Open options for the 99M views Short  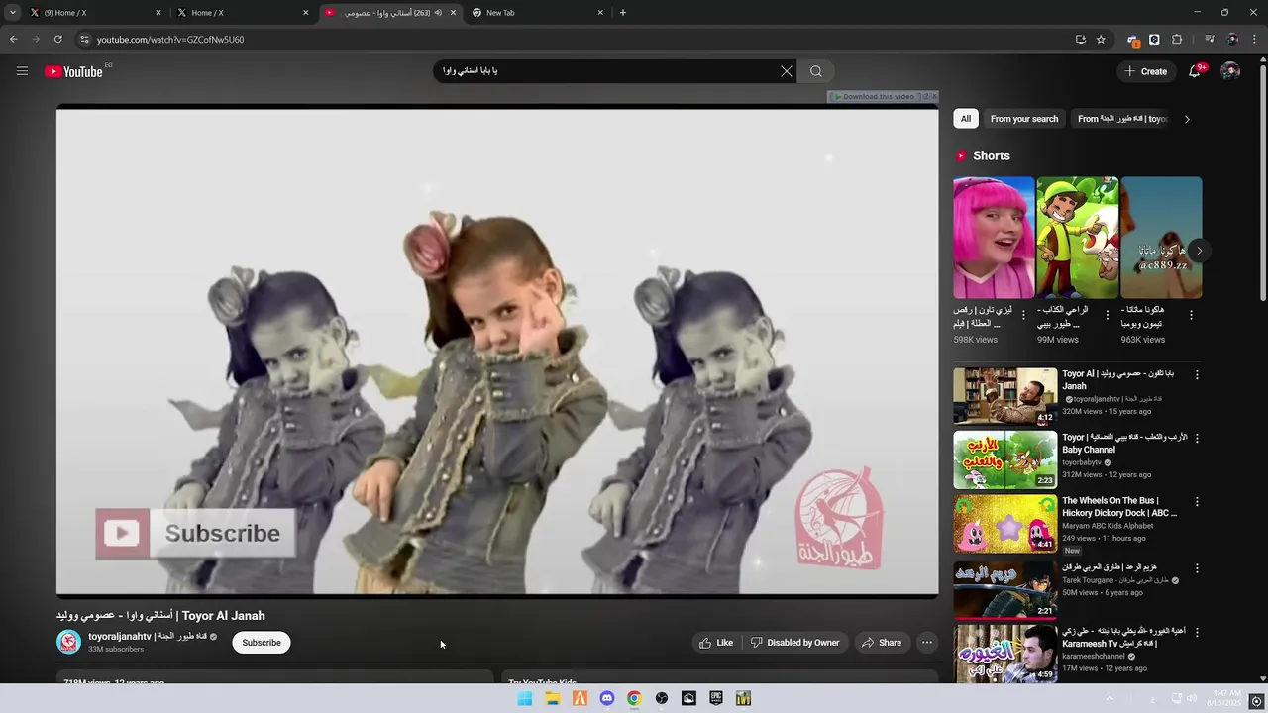tap(1108, 315)
